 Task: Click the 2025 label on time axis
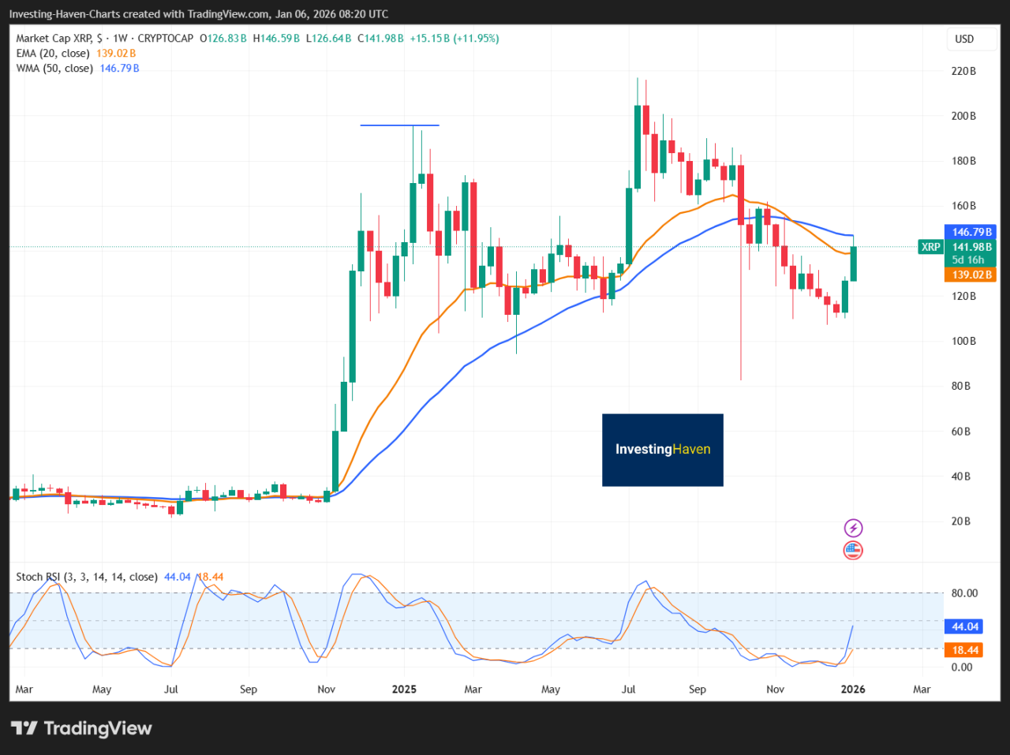(x=403, y=689)
